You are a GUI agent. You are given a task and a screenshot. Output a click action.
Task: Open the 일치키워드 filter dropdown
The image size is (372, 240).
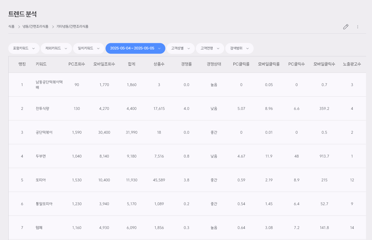[x=89, y=48]
